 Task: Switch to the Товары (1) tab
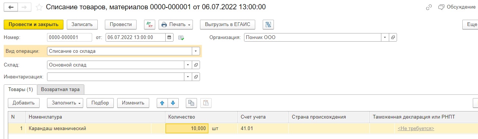tap(21, 90)
